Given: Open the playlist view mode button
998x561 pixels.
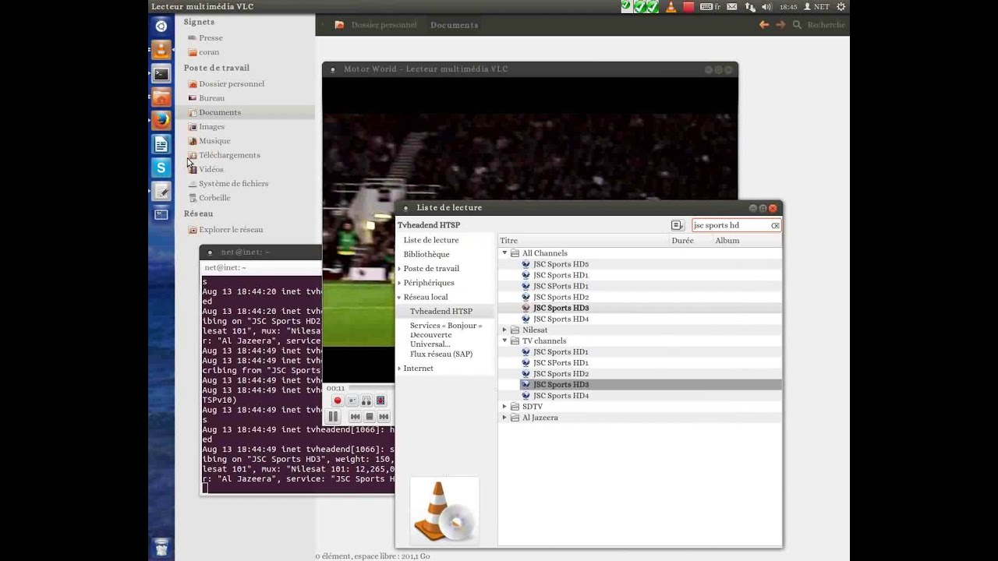Looking at the screenshot, I should click(678, 225).
